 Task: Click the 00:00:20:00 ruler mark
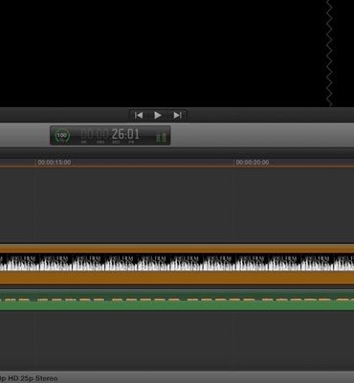click(x=253, y=163)
